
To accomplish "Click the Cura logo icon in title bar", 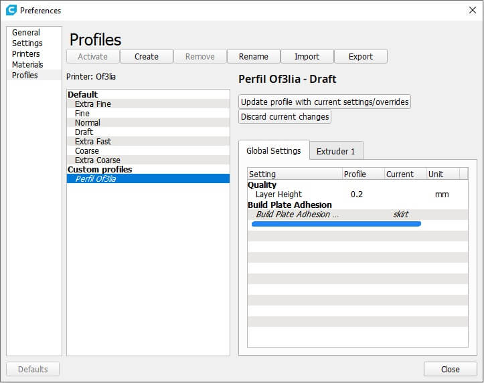I will [11, 10].
